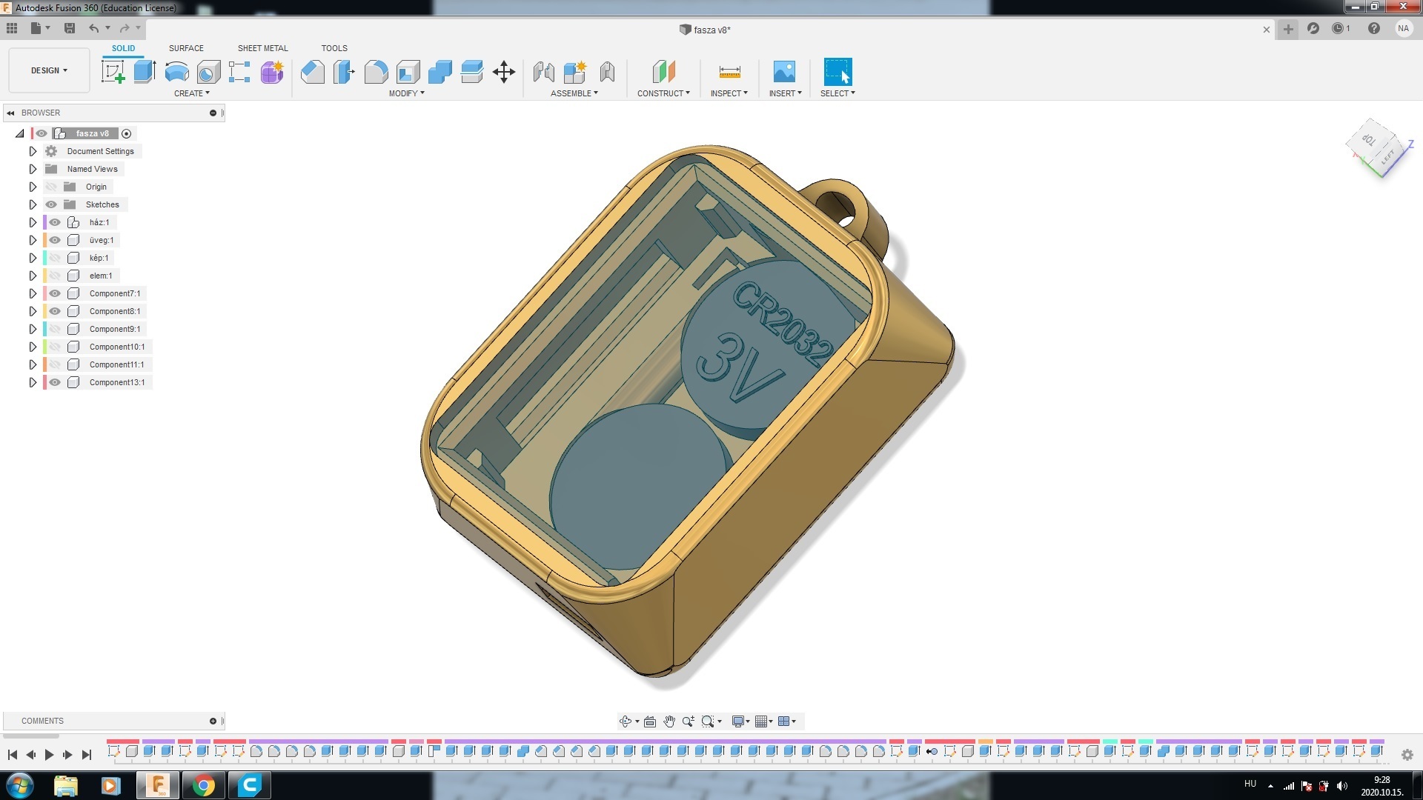Toggle visibility of Component8:1
The height and width of the screenshot is (800, 1423).
(x=55, y=311)
